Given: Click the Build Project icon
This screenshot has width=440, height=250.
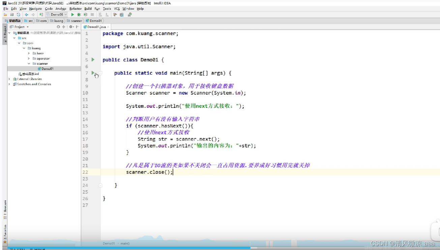Looking at the screenshot, I should tap(41, 15).
